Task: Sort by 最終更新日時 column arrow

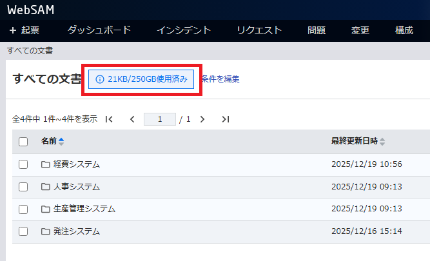Action: click(382, 142)
